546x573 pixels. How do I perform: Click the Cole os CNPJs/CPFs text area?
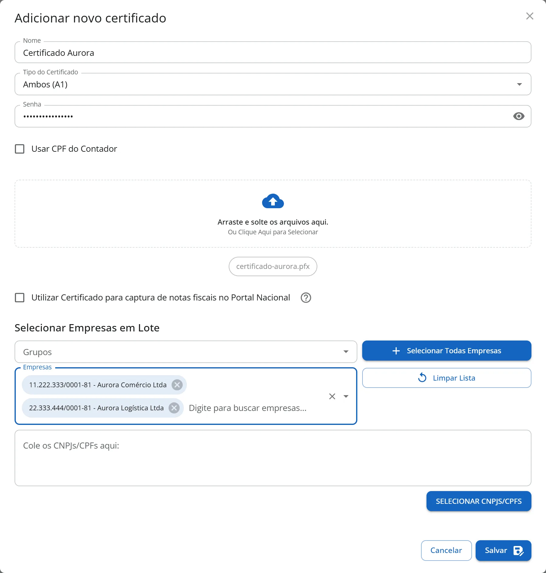(273, 458)
